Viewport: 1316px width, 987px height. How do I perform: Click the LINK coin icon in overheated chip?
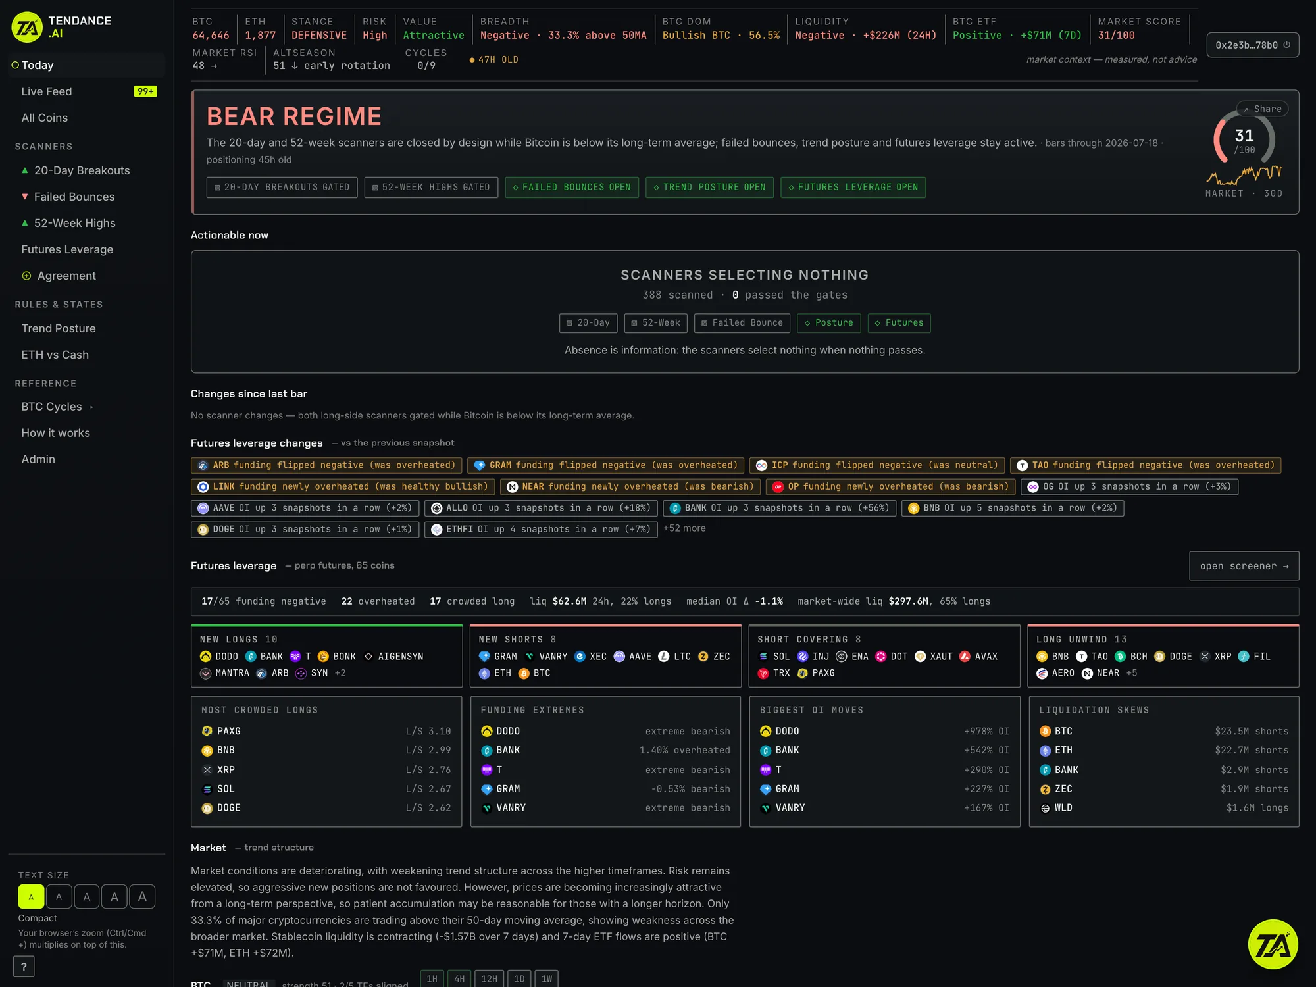click(x=203, y=487)
